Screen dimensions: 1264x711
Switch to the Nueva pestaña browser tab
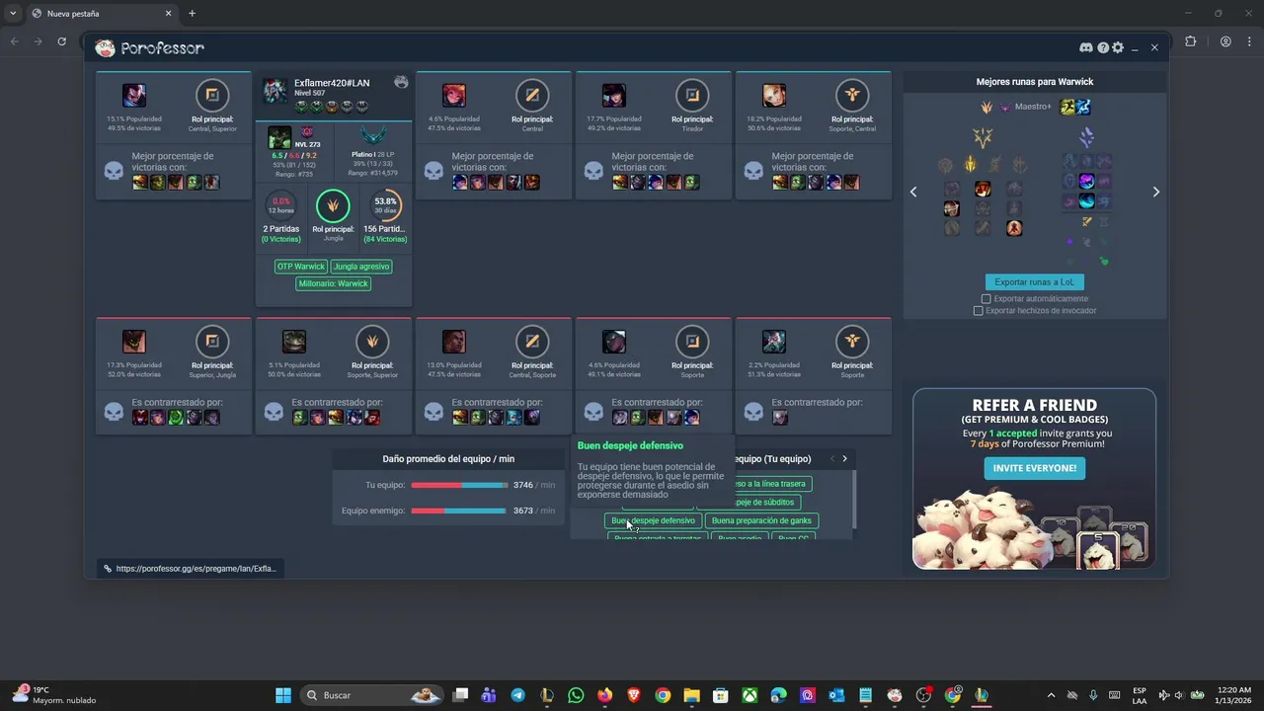coord(102,14)
